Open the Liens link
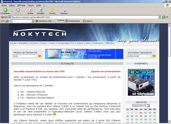Screen dimensions: 171x124 [x=88, y=43]
